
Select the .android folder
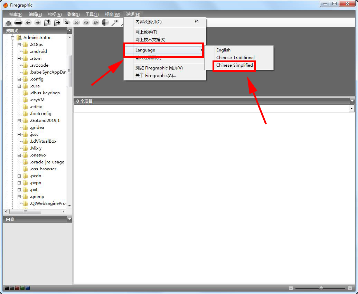38,51
